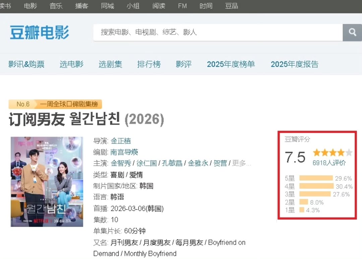The image size is (362, 259).
Task: Click the 豆瓣电影 logo
Action: [39, 33]
